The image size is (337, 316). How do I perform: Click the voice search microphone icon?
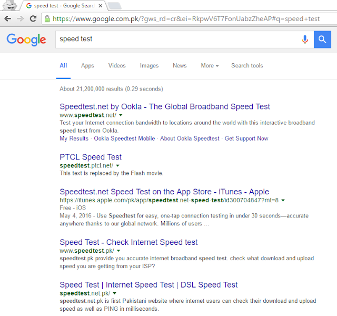(305, 39)
